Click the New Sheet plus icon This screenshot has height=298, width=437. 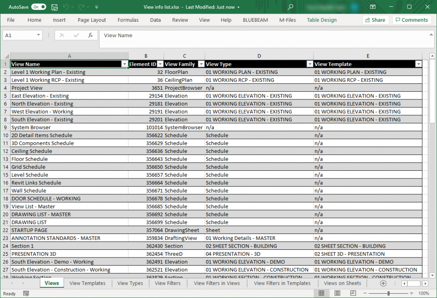(383, 283)
